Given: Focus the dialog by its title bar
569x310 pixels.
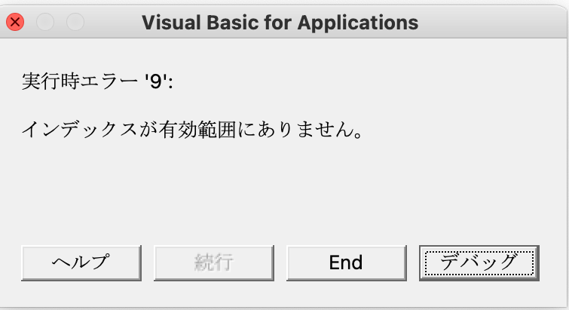Looking at the screenshot, I should coord(280,22).
